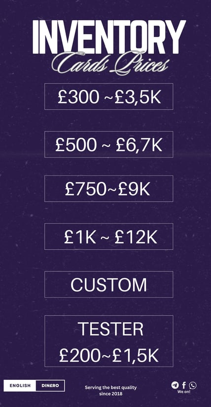Viewport: 211px width, 407px height.
Task: Click the £6,7K upper price amount
Action: pos(139,145)
